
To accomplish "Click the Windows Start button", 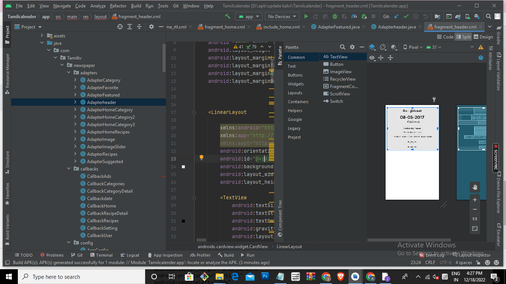I will (x=9, y=277).
